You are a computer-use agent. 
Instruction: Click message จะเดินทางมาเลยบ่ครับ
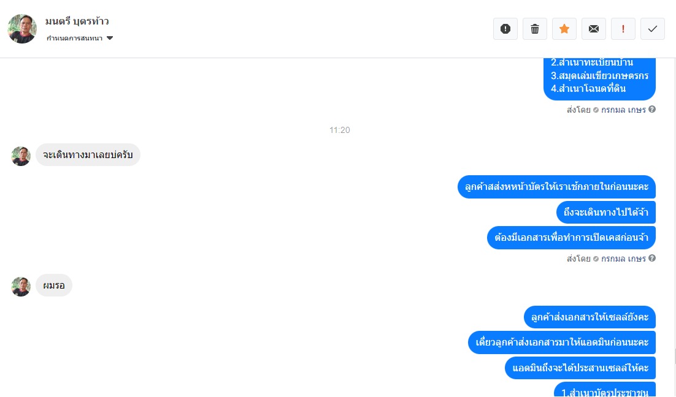88,154
